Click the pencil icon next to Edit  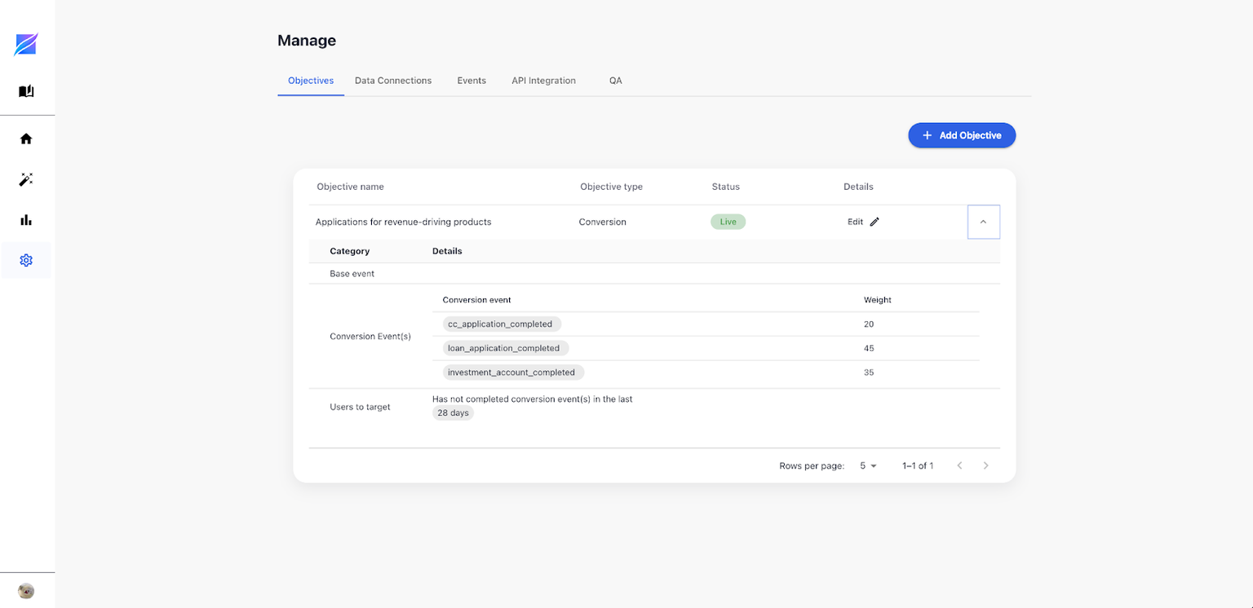click(874, 222)
